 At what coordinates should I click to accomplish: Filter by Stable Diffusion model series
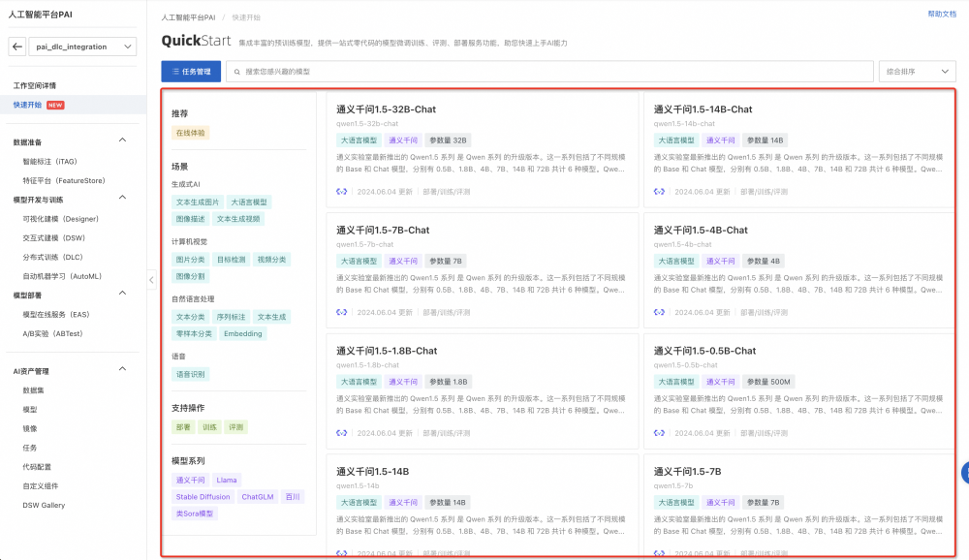(203, 497)
